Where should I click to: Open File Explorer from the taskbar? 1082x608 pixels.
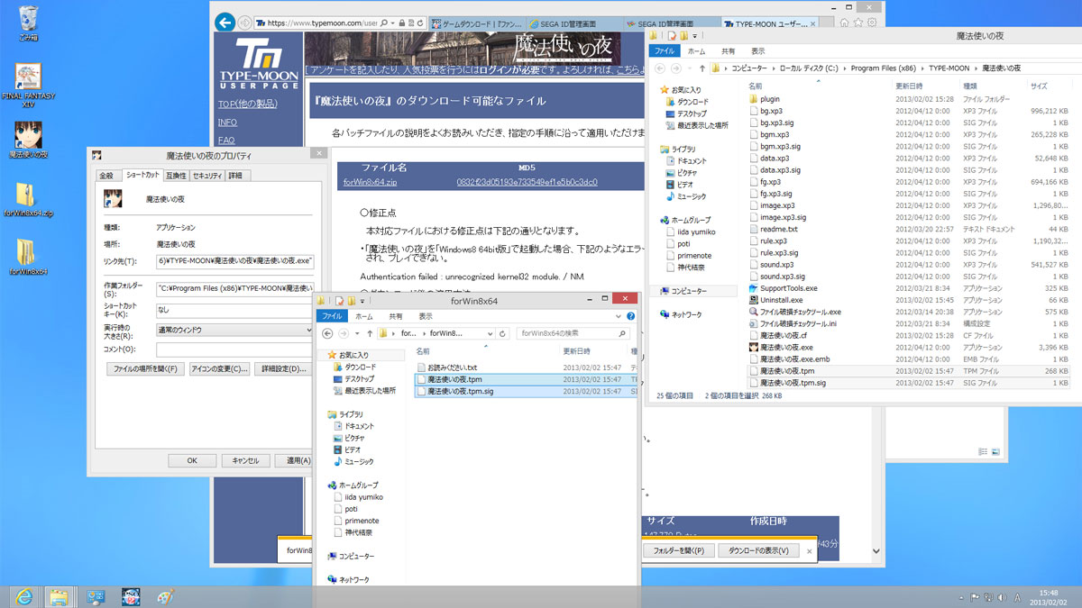(x=60, y=596)
